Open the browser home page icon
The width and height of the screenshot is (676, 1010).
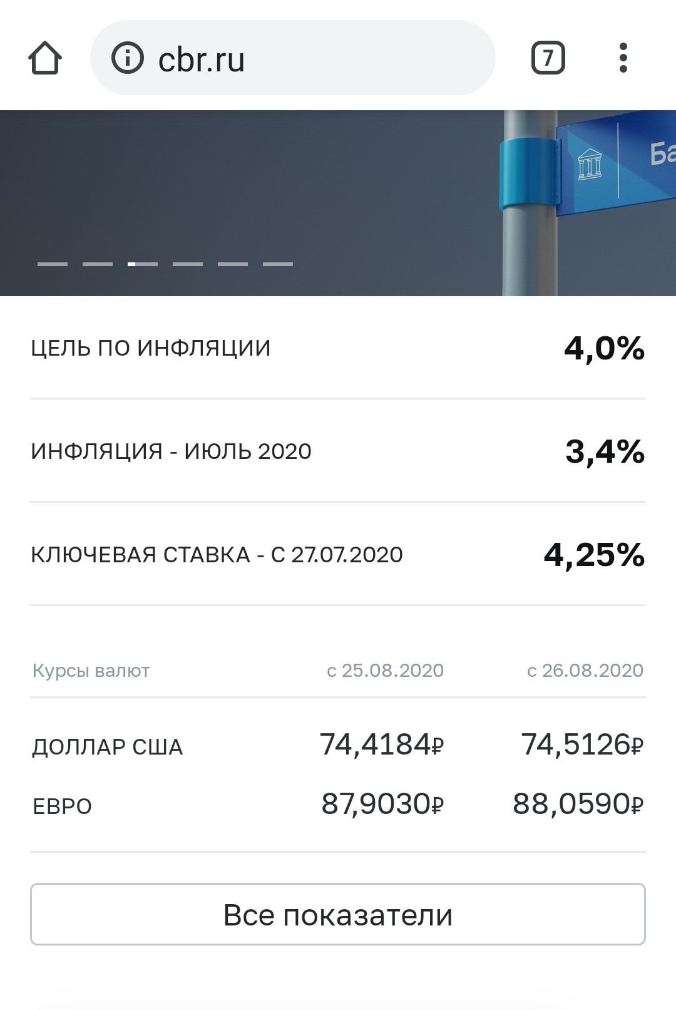[x=45, y=58]
